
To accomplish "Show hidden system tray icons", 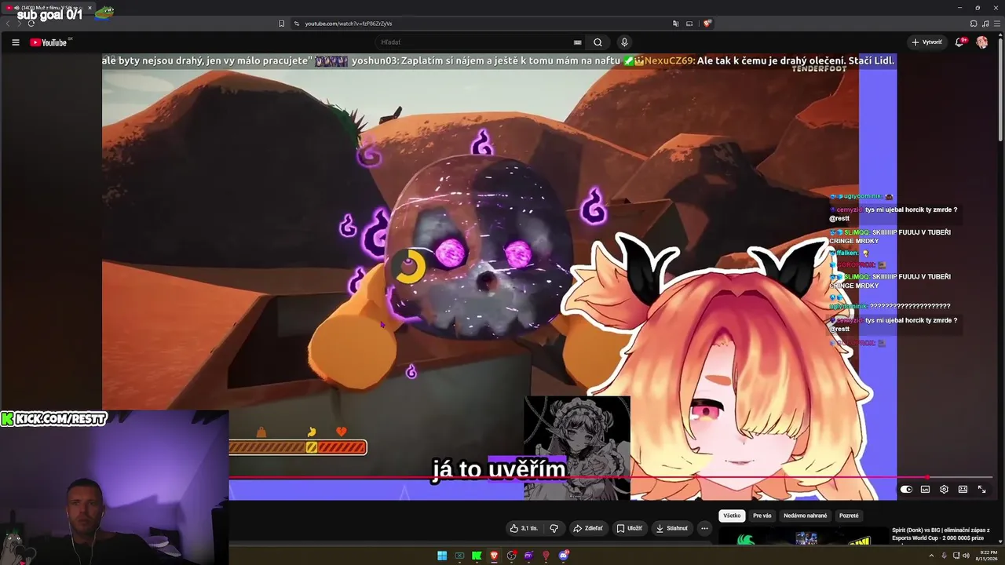I will [x=932, y=556].
